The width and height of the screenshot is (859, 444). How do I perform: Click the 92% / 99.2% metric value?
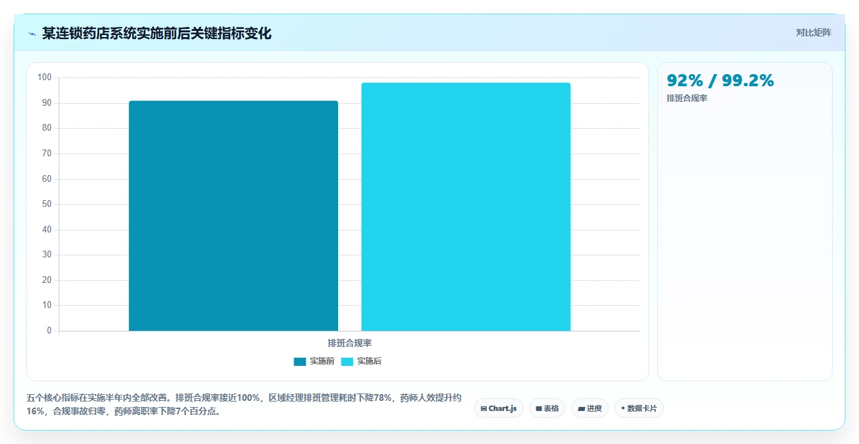pos(720,81)
